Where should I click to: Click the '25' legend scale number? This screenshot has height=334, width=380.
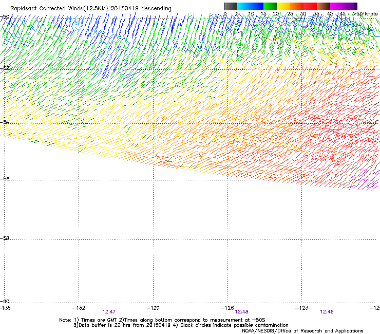290,14
